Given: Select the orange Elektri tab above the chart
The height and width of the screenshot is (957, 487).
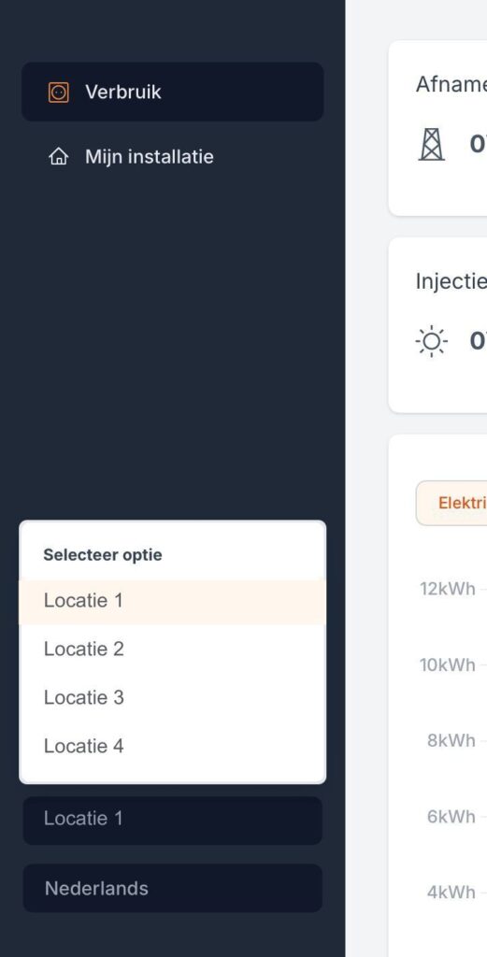Looking at the screenshot, I should [x=451, y=503].
